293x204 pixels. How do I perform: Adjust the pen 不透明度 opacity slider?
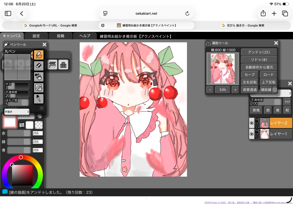point(17,94)
